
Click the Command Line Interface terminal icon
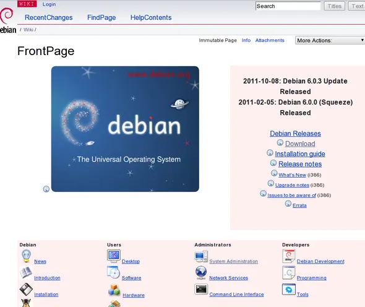click(x=201, y=289)
